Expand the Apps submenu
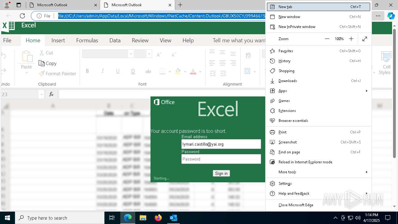The image size is (398, 224). [x=319, y=91]
